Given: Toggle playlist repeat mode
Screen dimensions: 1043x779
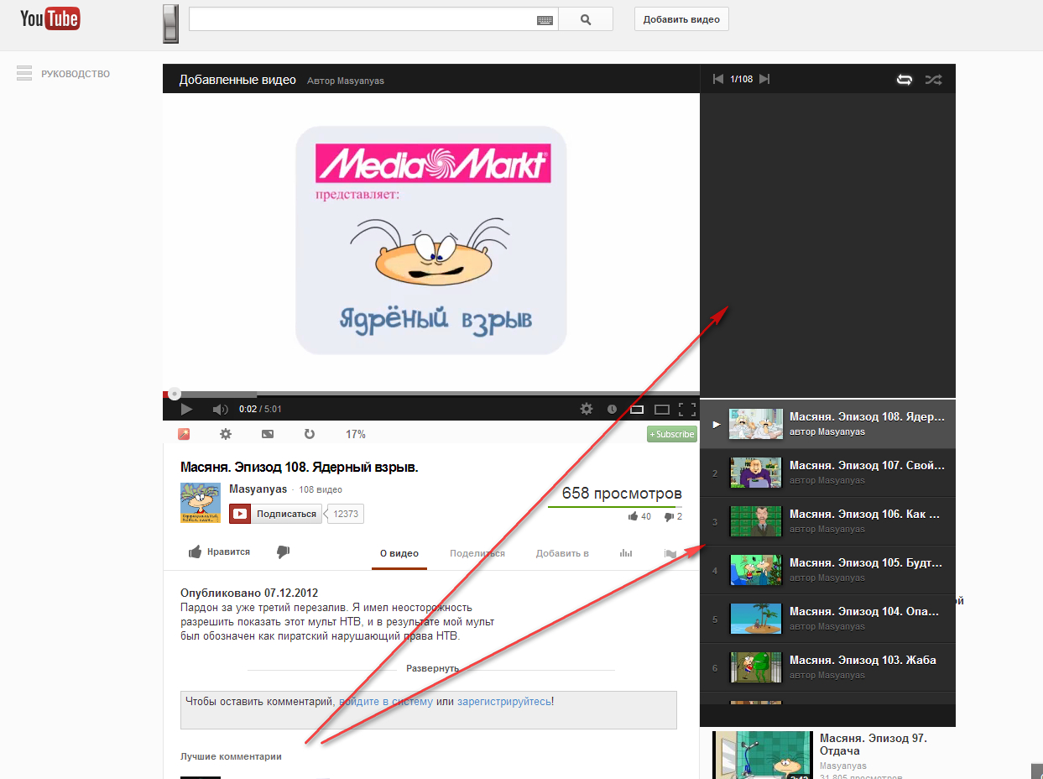Looking at the screenshot, I should point(905,80).
